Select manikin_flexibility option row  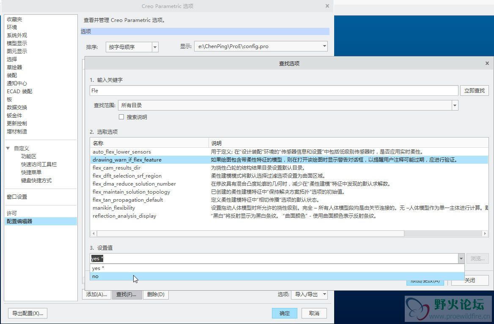289,208
